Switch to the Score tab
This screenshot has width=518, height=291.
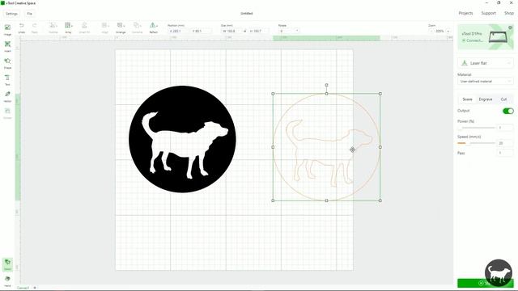(467, 99)
